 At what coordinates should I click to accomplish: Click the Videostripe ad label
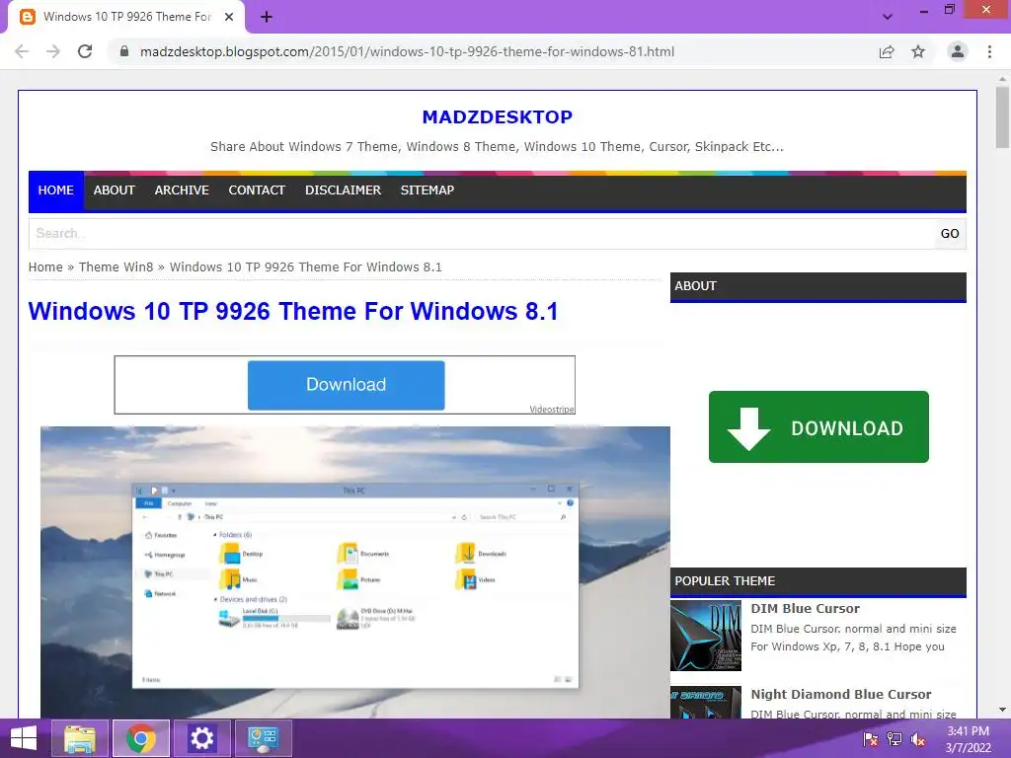point(551,410)
